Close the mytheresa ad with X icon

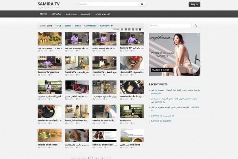click(x=199, y=35)
